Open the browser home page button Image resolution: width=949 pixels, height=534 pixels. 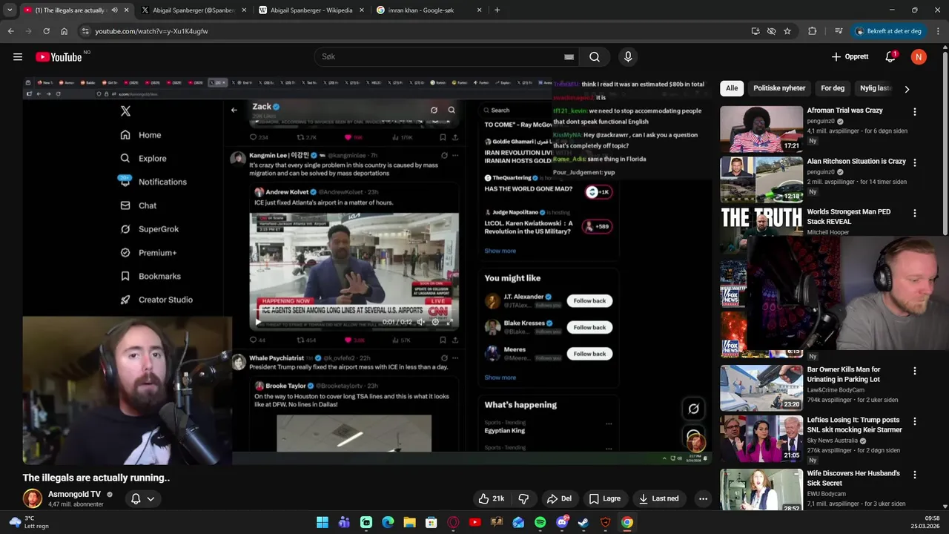[65, 31]
